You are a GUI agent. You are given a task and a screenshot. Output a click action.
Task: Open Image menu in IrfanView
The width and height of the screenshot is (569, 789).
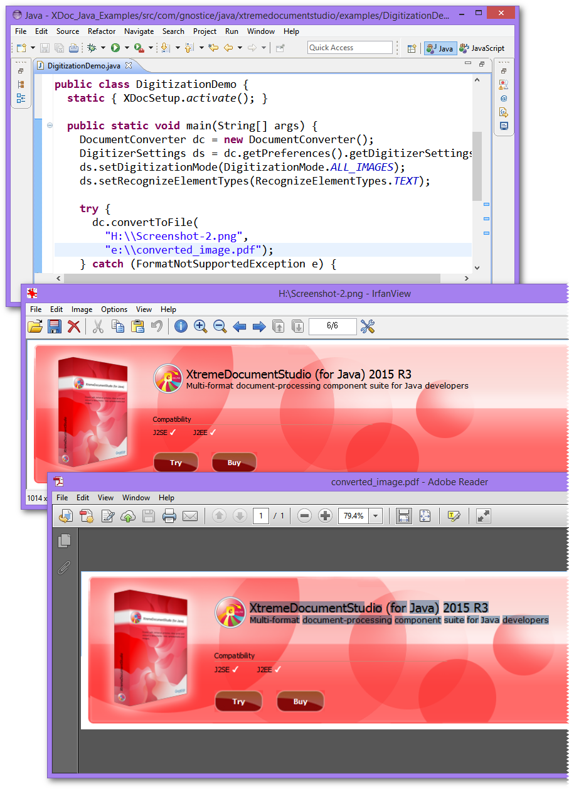82,309
